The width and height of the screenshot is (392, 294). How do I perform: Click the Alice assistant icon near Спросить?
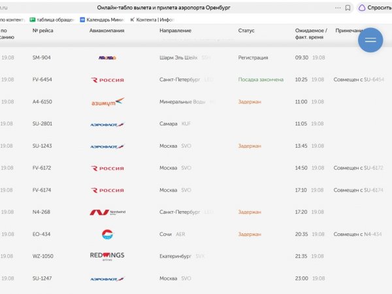coord(362,8)
